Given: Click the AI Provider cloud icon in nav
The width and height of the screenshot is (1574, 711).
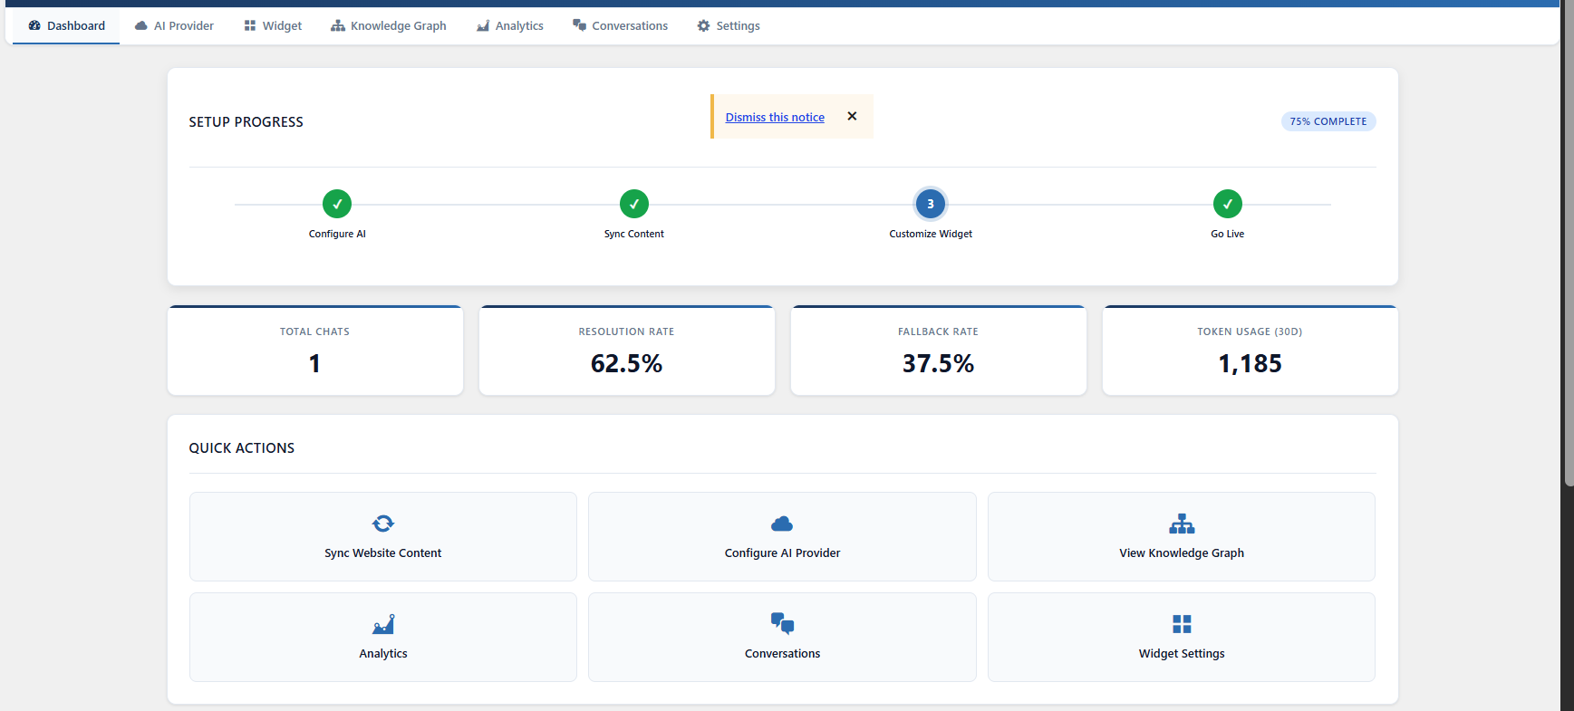Looking at the screenshot, I should 141,25.
